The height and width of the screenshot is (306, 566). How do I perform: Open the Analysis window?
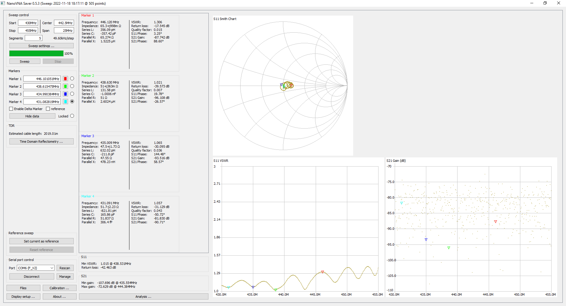point(143,297)
